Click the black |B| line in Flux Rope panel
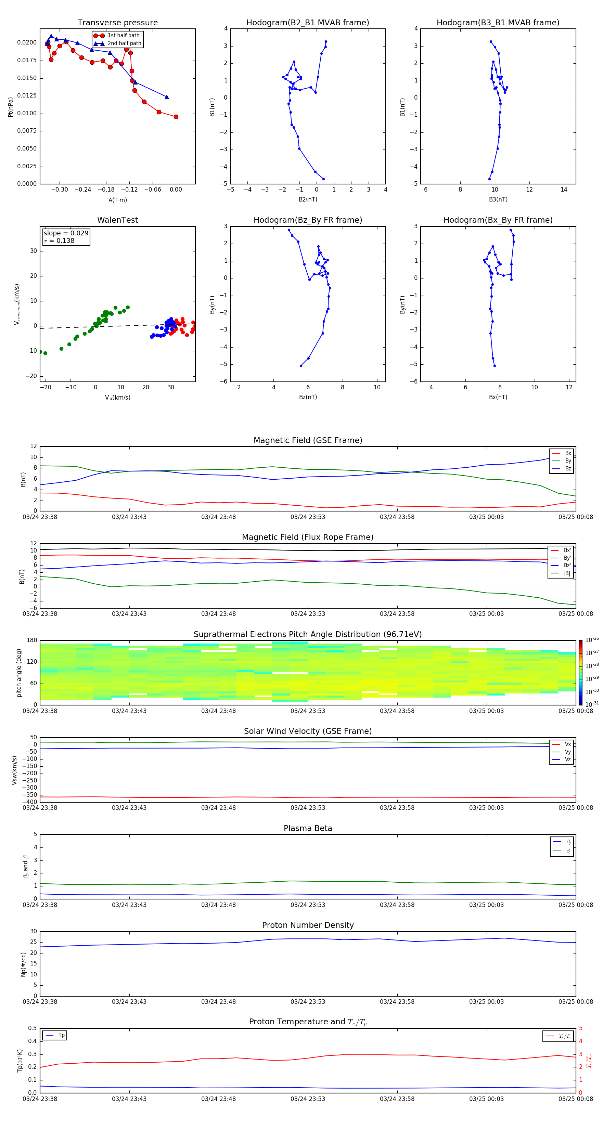This screenshot has width=616, height=1129. tap(308, 549)
